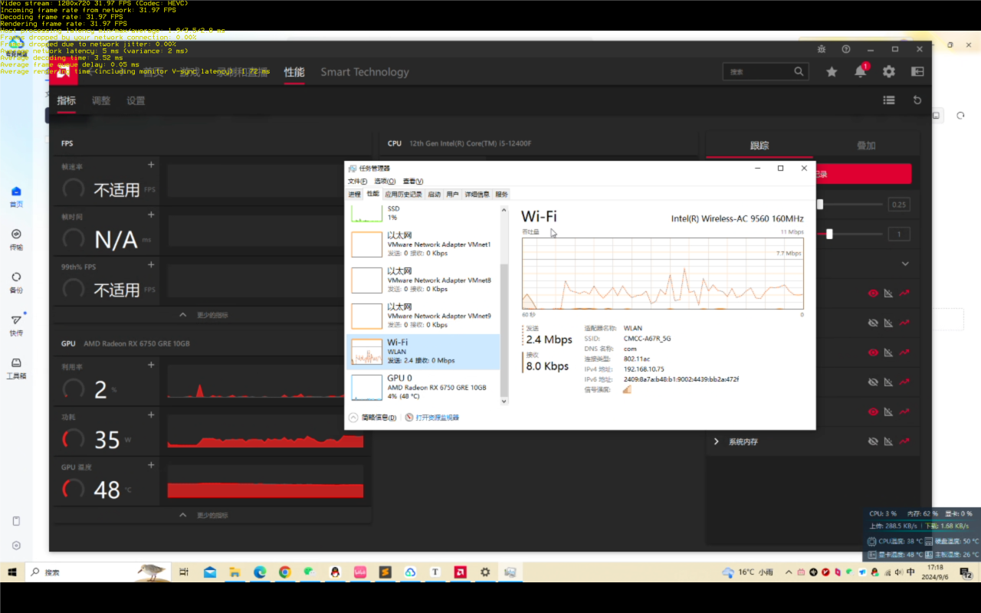This screenshot has width=981, height=613.
Task: Click the ruler icon on 系统内存 row
Action: click(888, 441)
